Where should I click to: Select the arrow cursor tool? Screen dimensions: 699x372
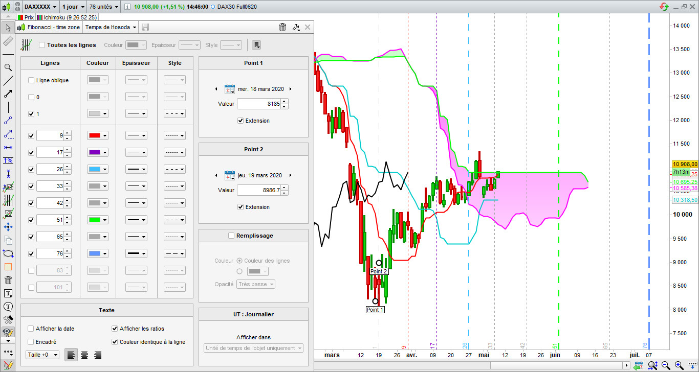pyautogui.click(x=8, y=27)
